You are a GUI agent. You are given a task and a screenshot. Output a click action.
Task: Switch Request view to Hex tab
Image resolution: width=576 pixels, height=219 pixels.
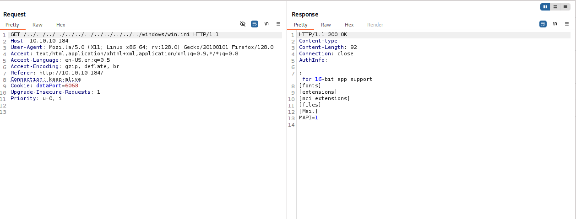pyautogui.click(x=61, y=25)
